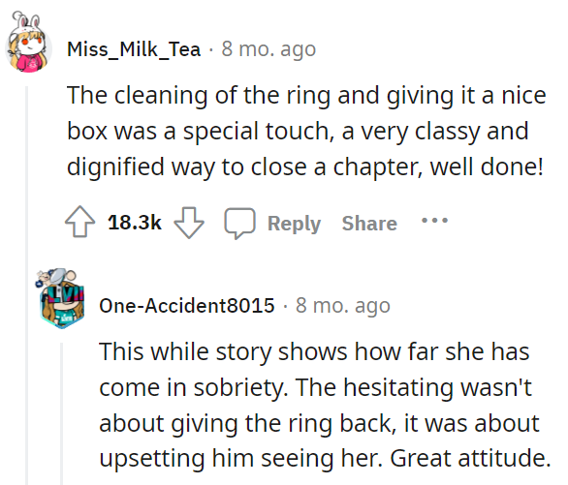Viewport: 568px width, 485px height.
Task: Click the "This while story shows" reply text
Action: [325, 405]
